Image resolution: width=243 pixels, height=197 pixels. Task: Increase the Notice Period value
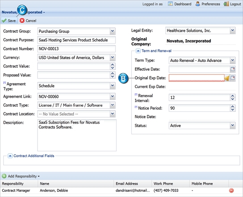[x=233, y=106]
